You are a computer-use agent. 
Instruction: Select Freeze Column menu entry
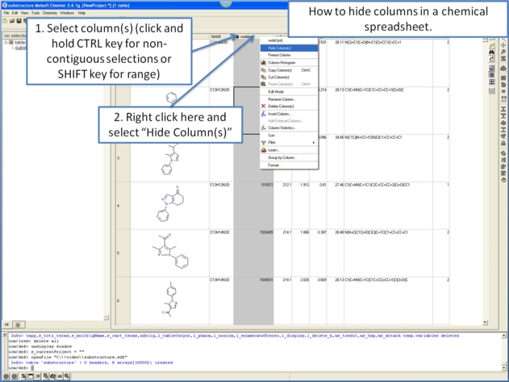coord(279,55)
